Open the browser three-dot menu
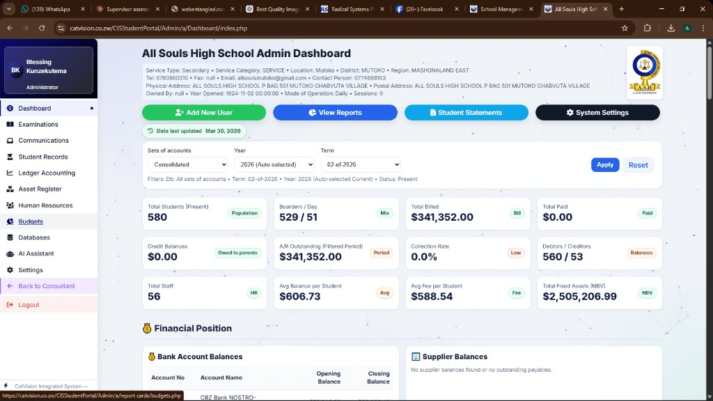713x401 pixels. point(703,28)
